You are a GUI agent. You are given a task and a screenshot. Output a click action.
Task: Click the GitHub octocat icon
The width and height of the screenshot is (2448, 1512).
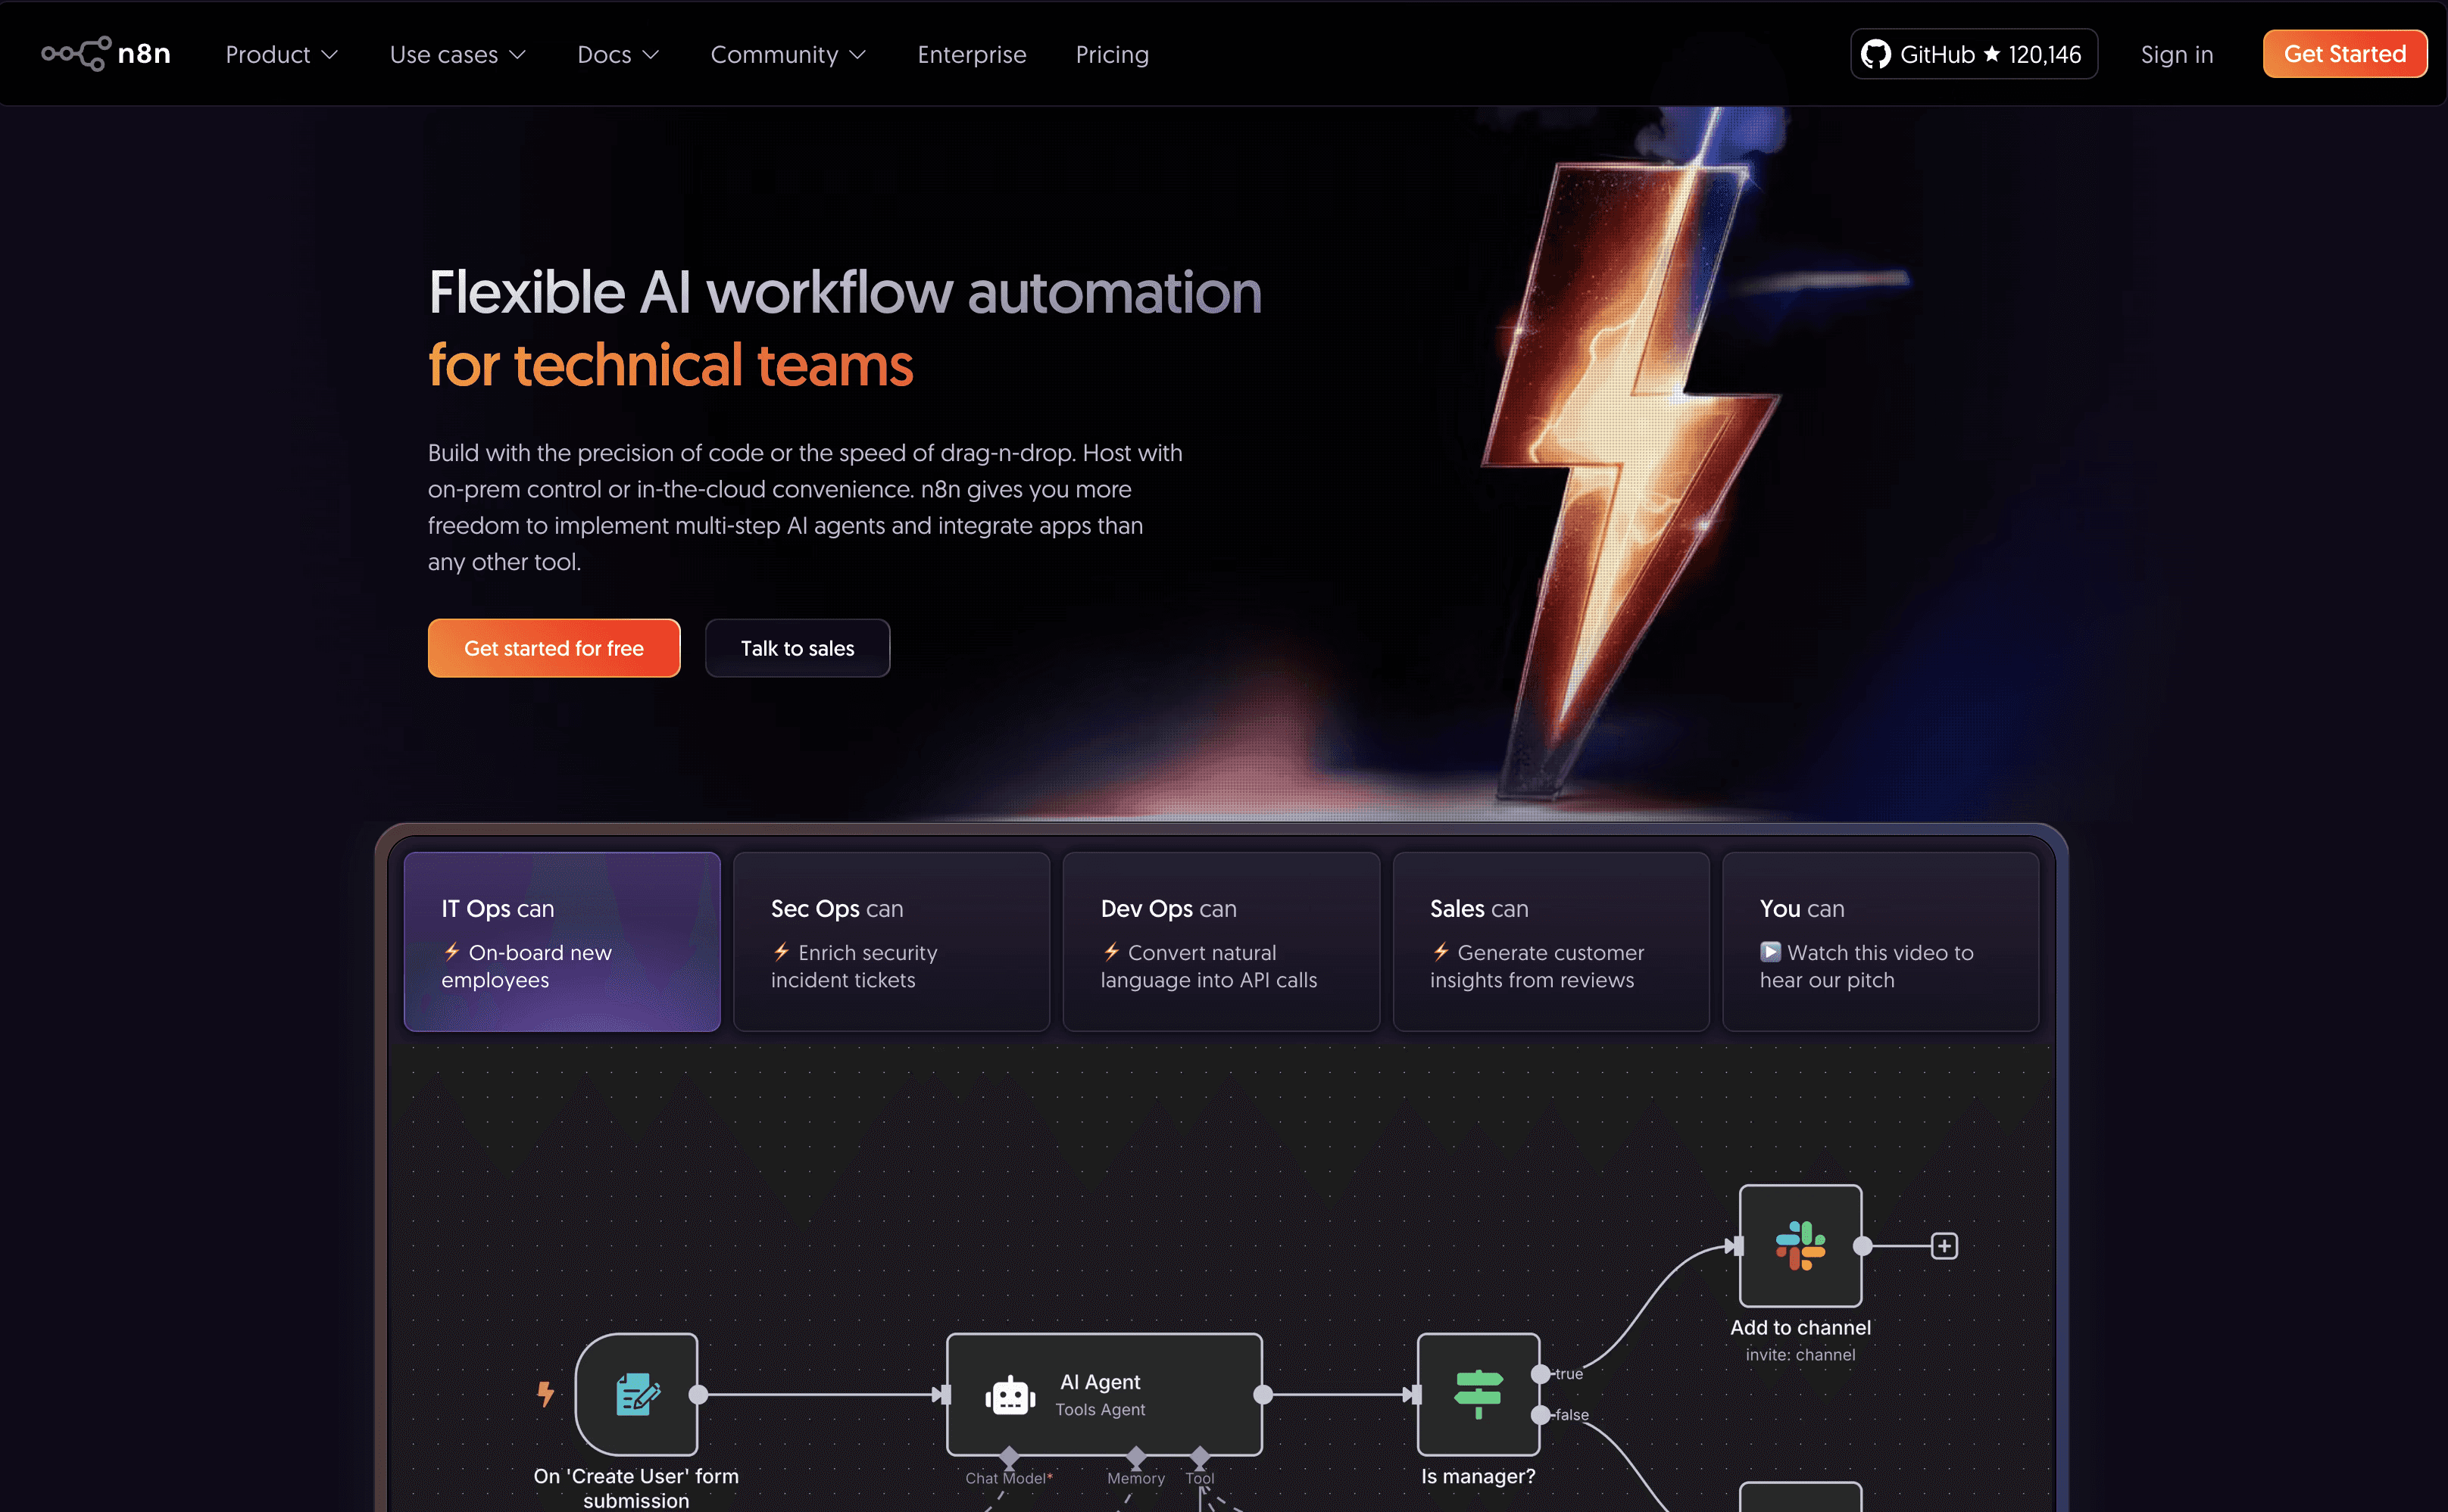1875,54
